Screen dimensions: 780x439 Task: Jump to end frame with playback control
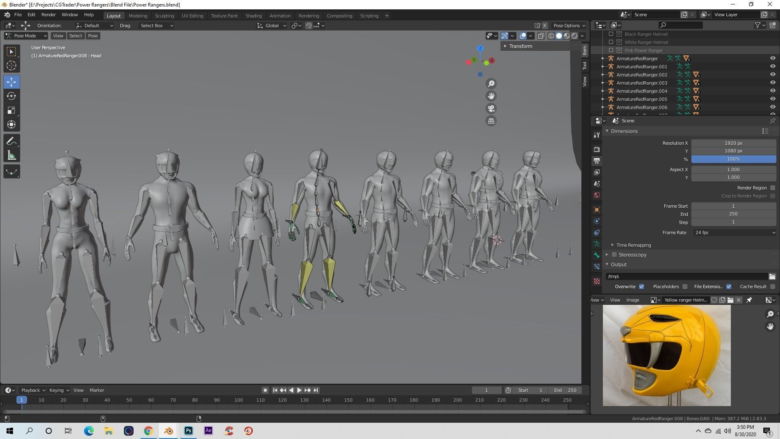point(316,390)
